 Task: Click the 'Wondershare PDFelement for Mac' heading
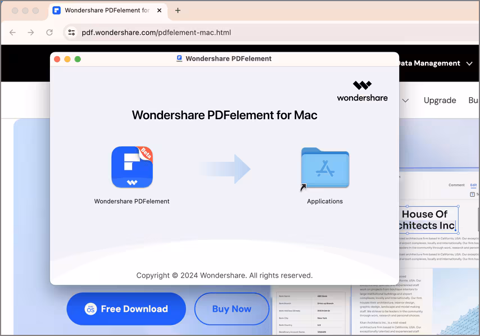(224, 115)
